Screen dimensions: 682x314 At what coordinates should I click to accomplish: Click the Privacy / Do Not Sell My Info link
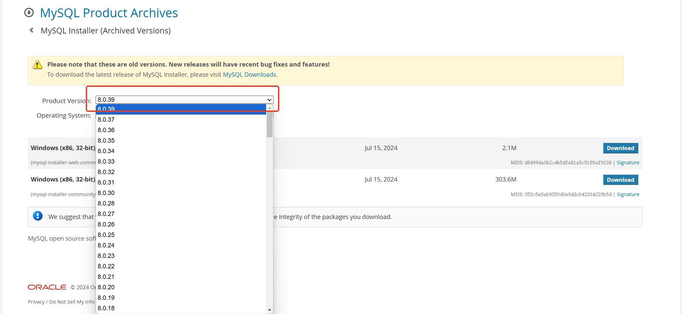(61, 301)
